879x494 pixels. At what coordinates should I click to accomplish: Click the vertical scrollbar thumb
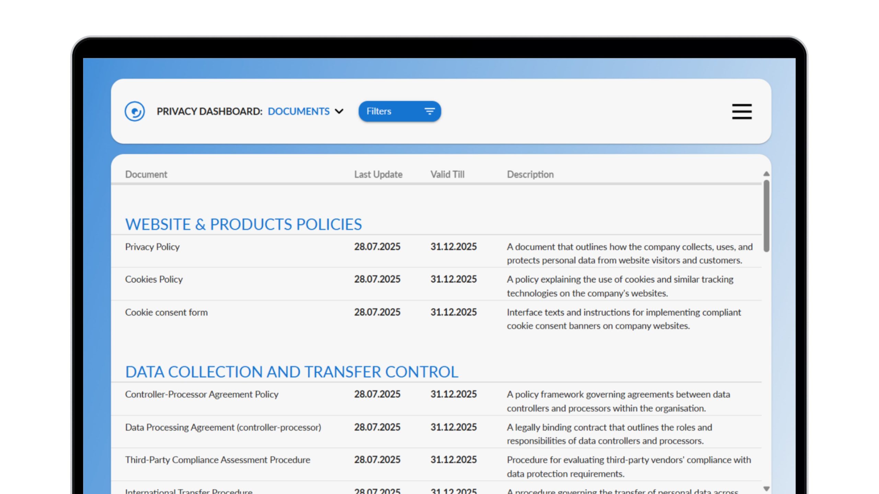(766, 216)
